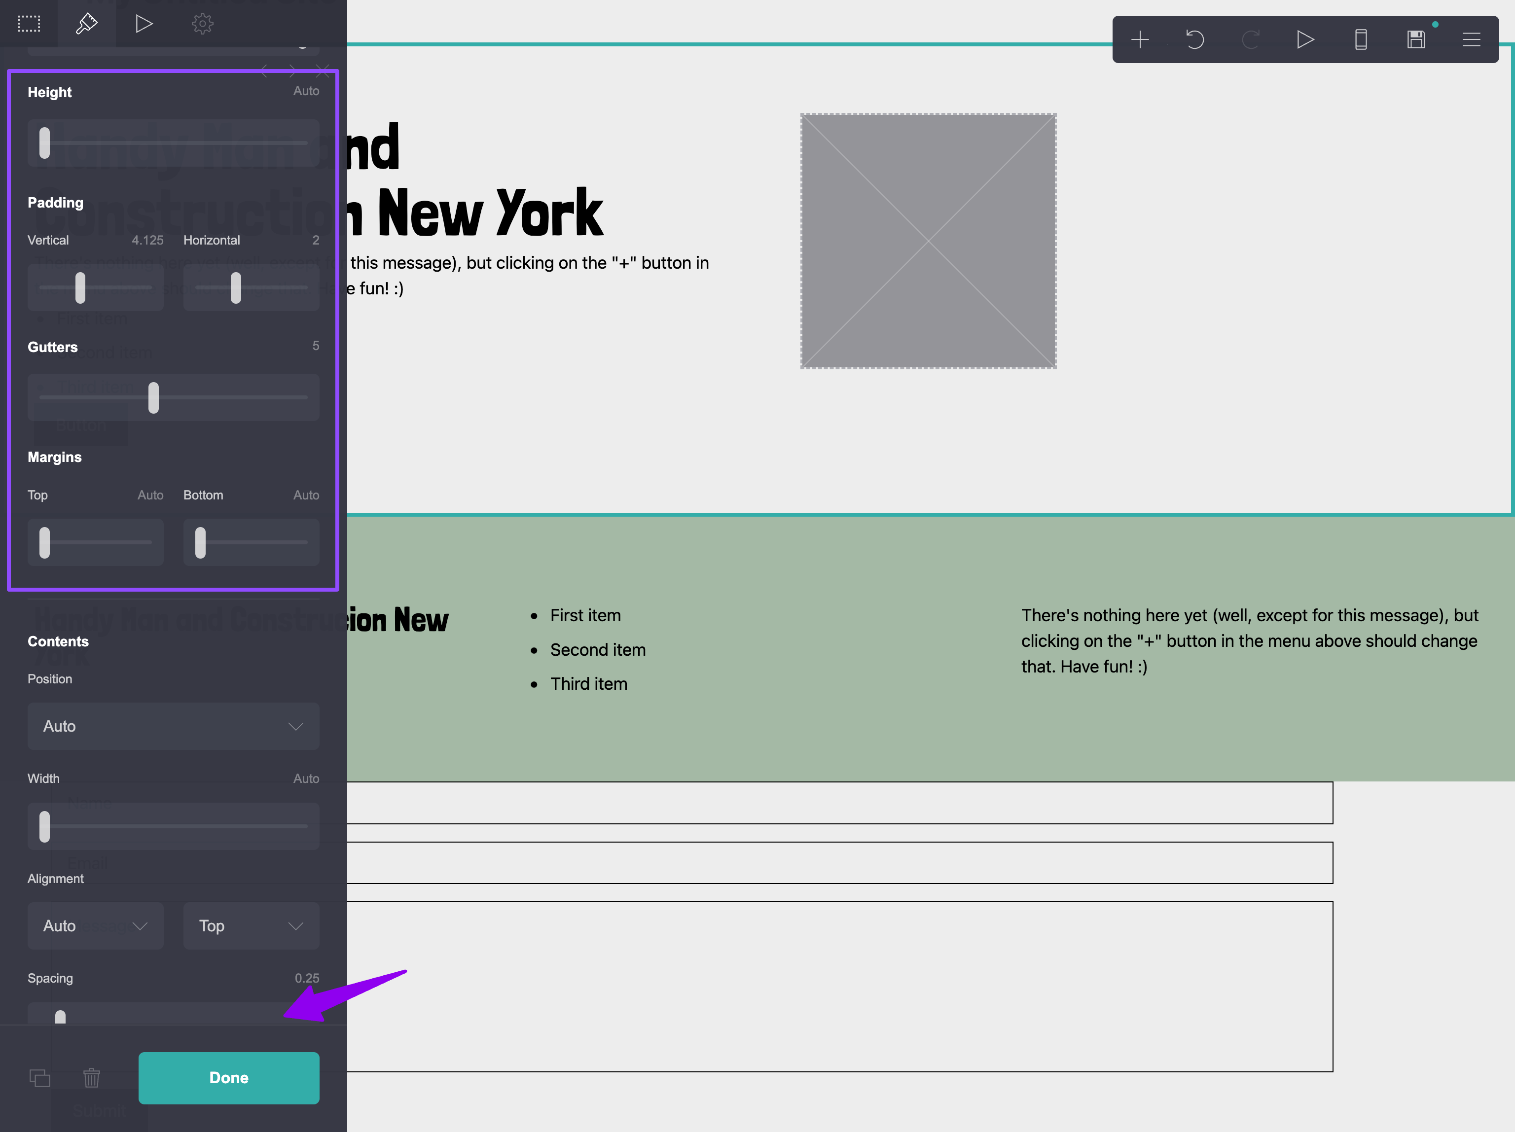The height and width of the screenshot is (1132, 1515).
Task: Click the plus icon to add element
Action: point(1140,40)
